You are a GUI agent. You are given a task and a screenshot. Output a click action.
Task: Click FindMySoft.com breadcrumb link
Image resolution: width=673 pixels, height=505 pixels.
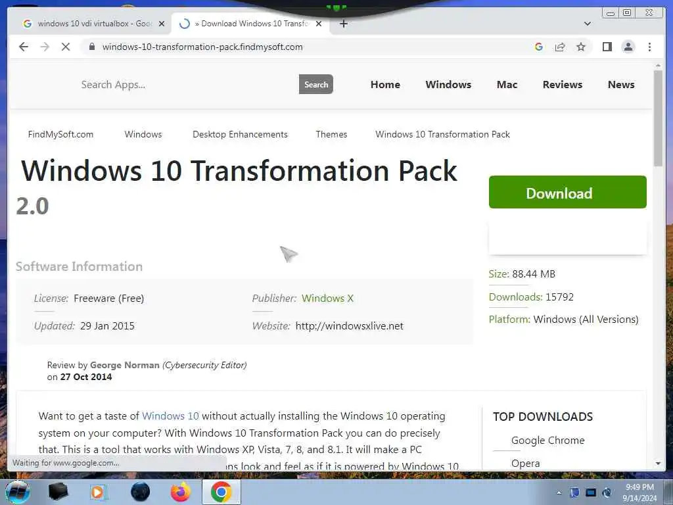click(60, 134)
